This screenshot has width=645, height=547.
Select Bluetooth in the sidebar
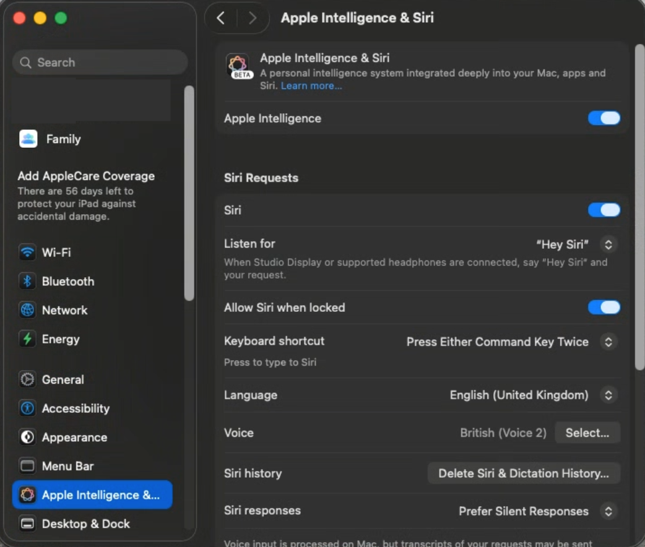[x=69, y=282]
